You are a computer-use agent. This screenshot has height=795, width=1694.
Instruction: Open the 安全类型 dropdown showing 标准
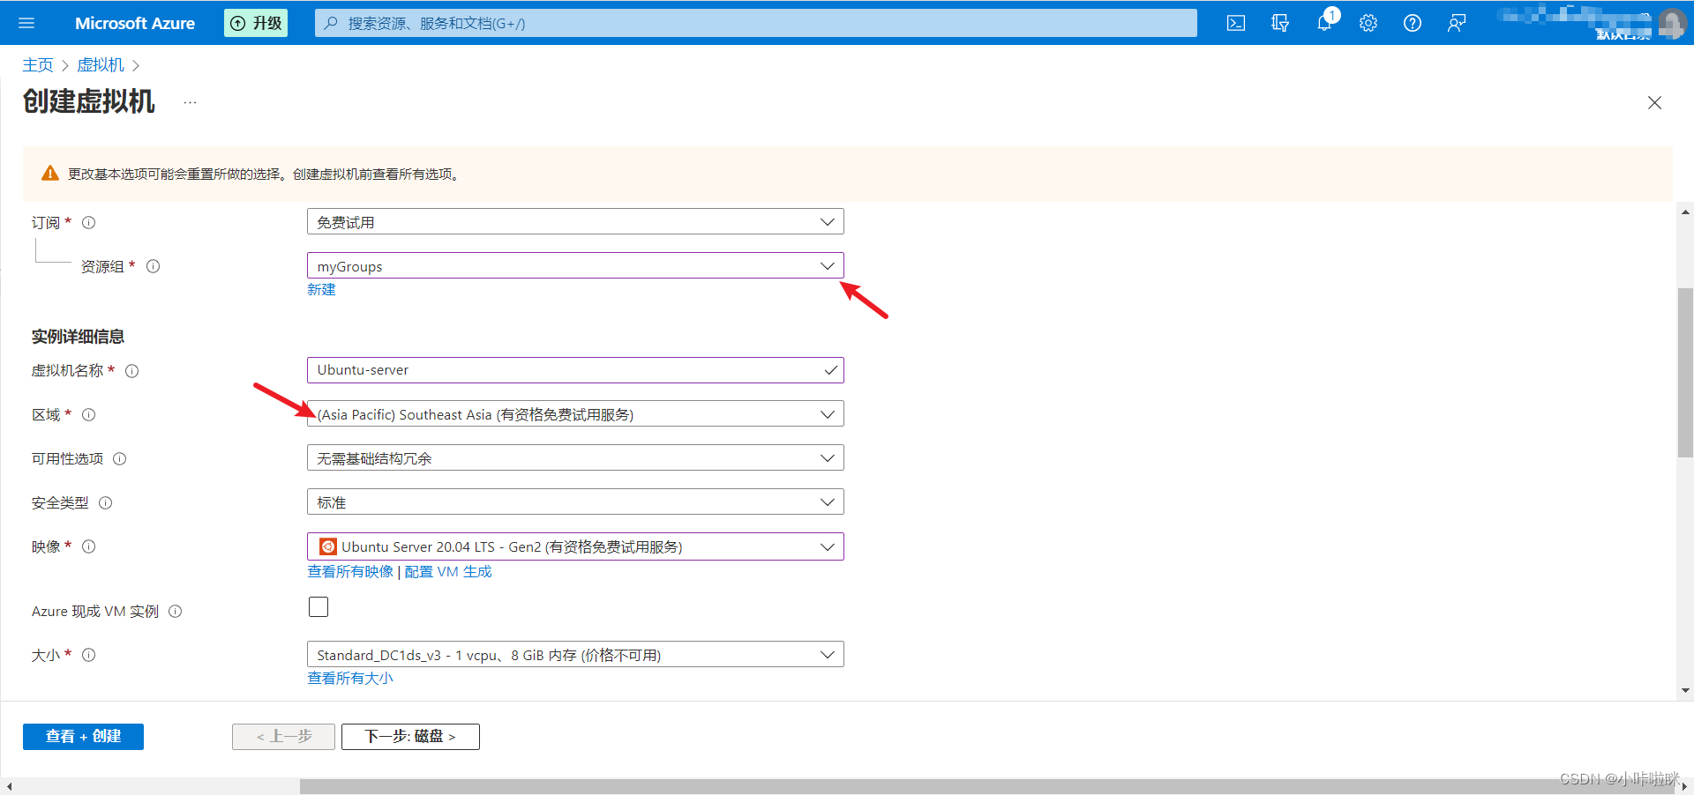click(575, 502)
